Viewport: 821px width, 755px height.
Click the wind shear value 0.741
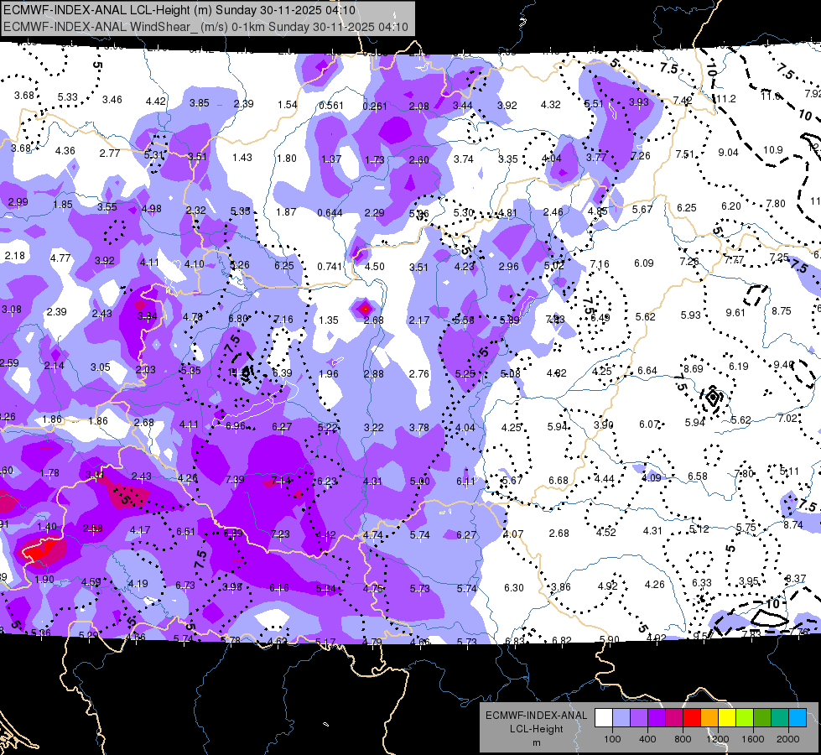[330, 267]
